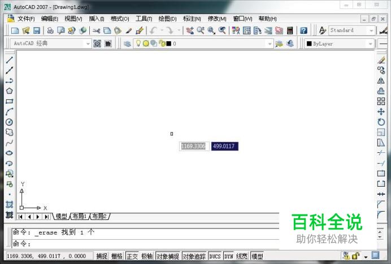The image size is (391, 264).
Task: Click the Cut scissors icon
Action: 96,30
